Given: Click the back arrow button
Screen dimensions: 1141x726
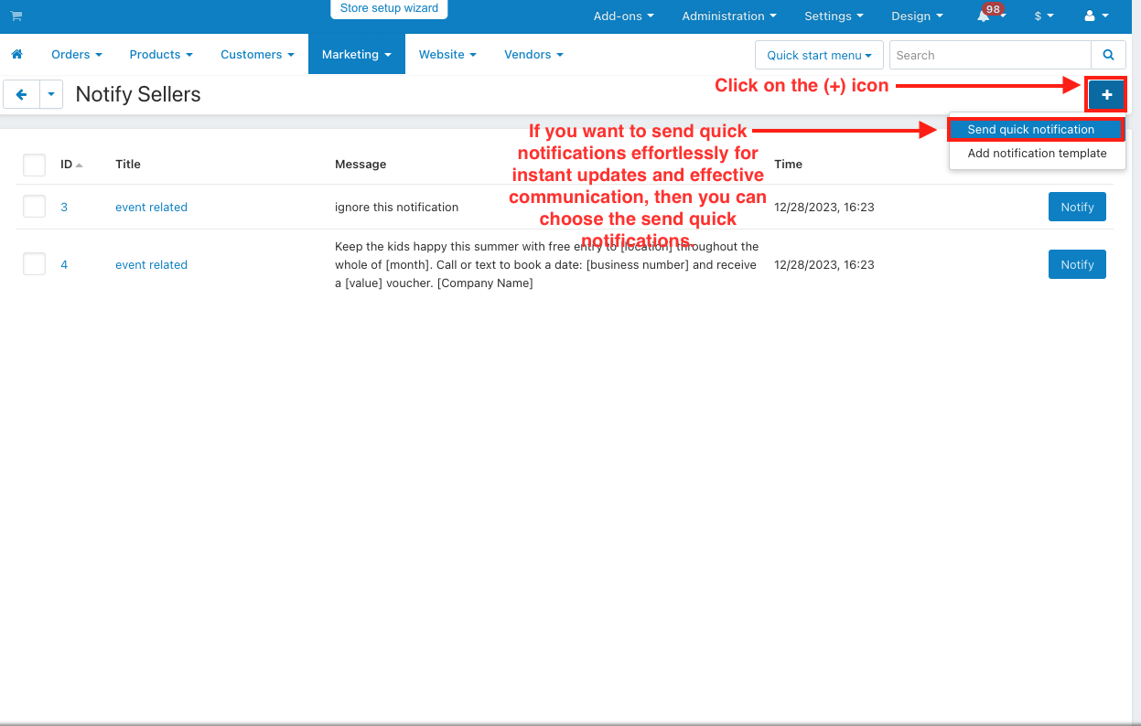Looking at the screenshot, I should tap(22, 94).
